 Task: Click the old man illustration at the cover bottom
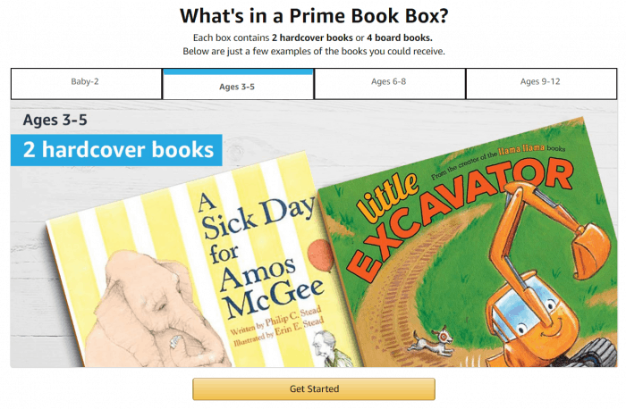pos(333,349)
